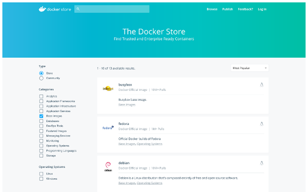The image size is (307, 192).
Task: Select the Community type radio button
Action: (x=41, y=78)
